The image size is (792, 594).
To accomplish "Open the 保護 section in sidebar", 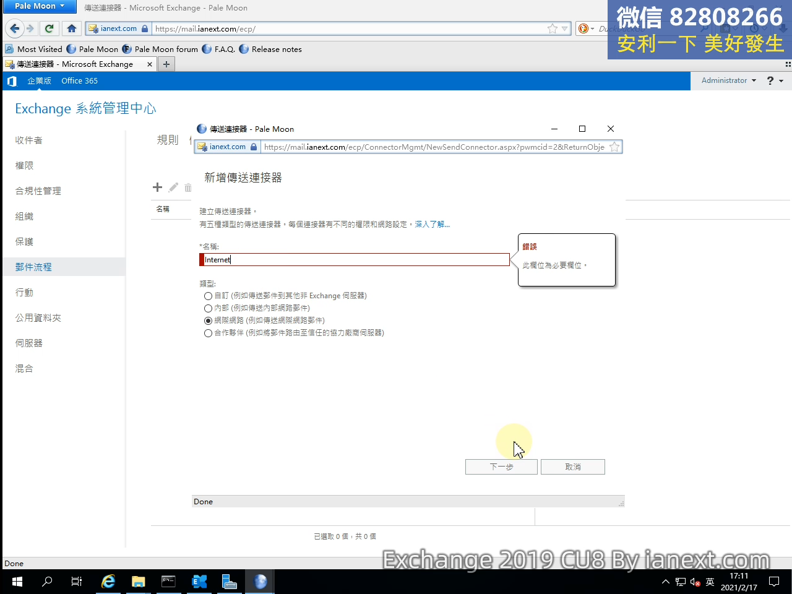I will coord(24,242).
